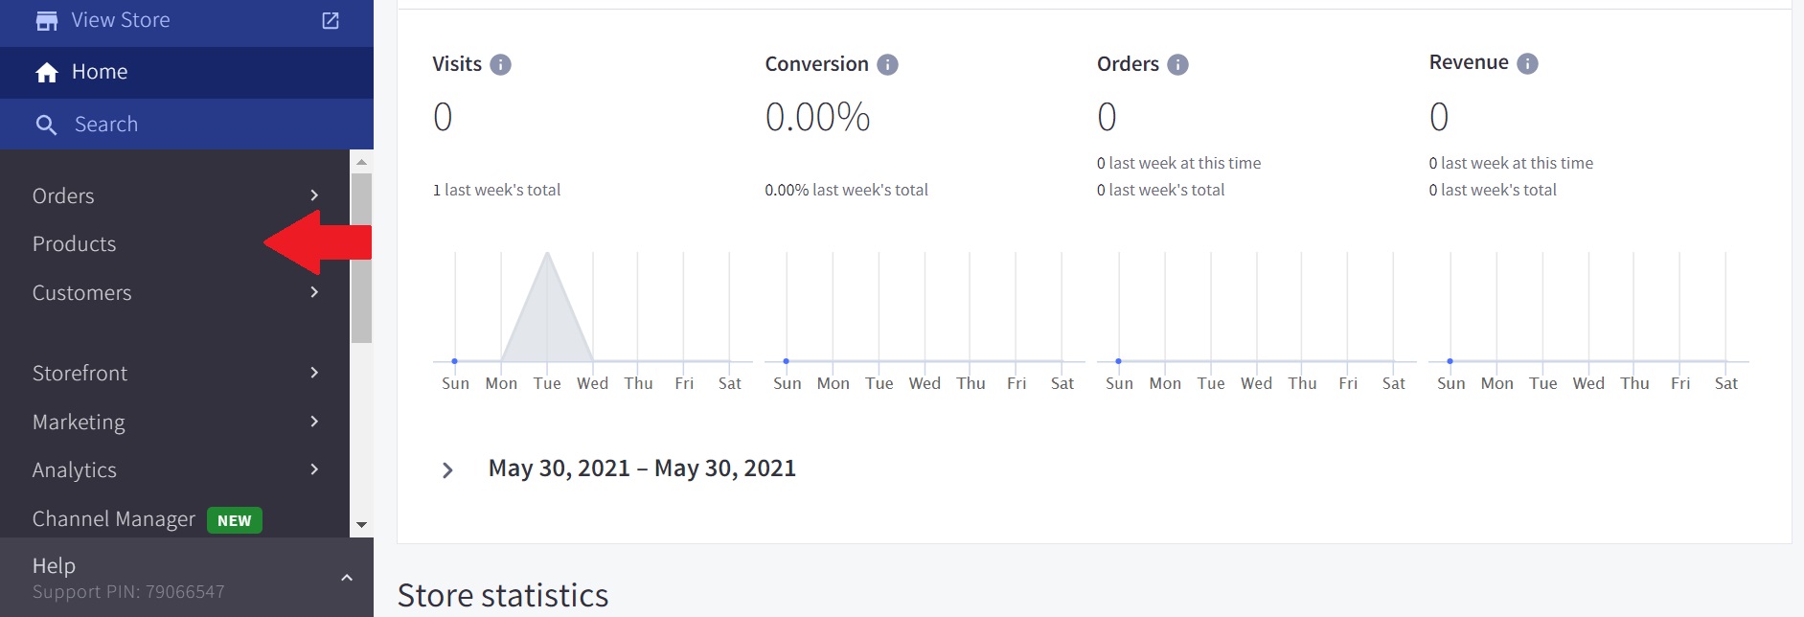Click the Visits info icon
Screen dimensions: 1804x617
[x=500, y=64]
